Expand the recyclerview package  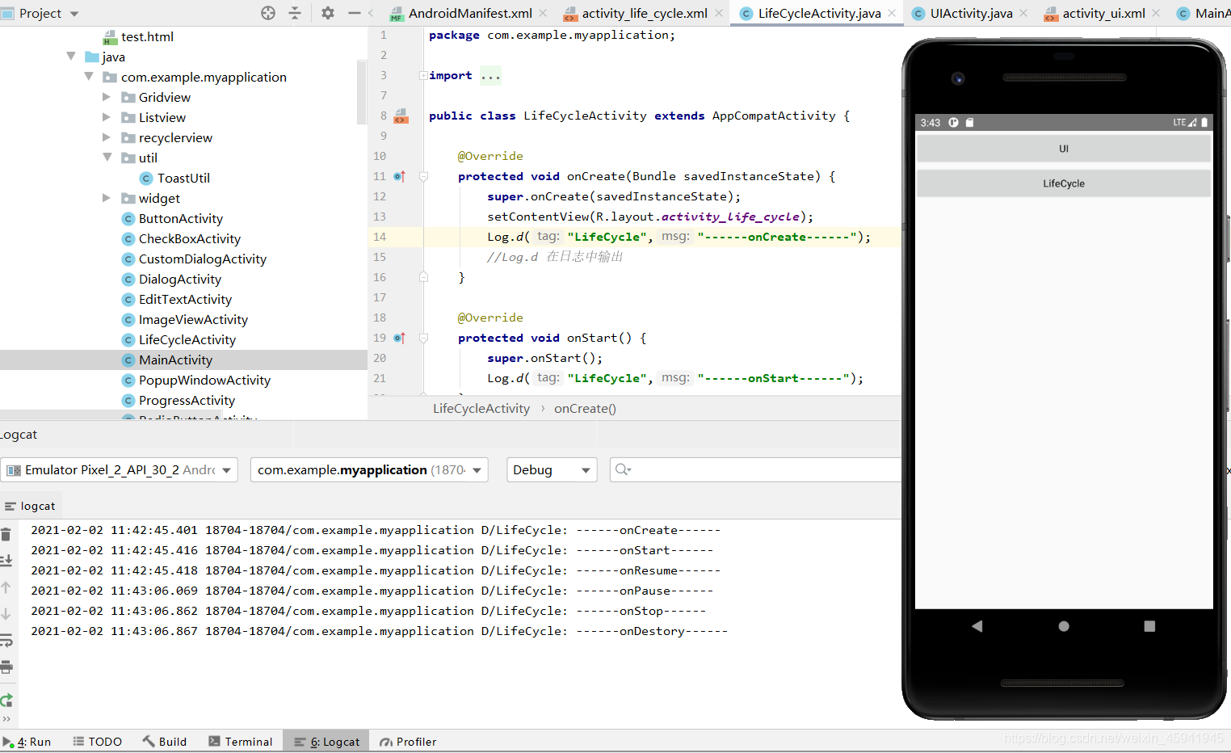[x=107, y=137]
